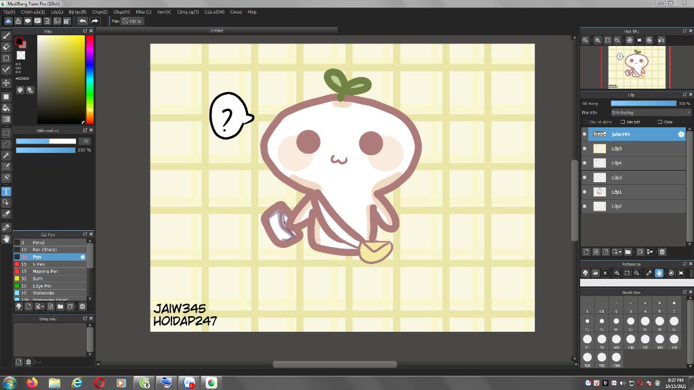
Task: Select the Mapping Pen brush
Action: click(x=49, y=272)
